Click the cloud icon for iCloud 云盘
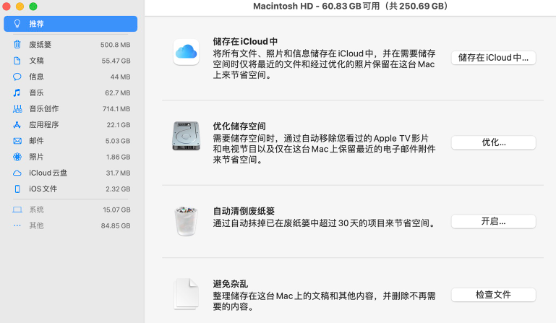 [17, 173]
